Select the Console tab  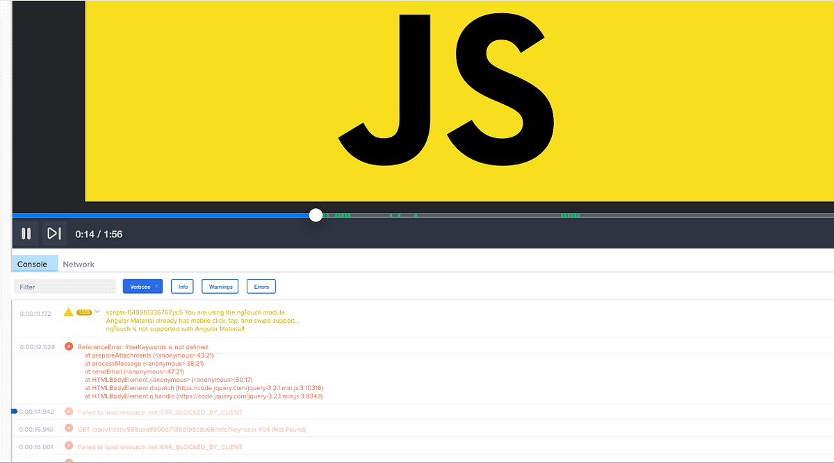pos(33,264)
